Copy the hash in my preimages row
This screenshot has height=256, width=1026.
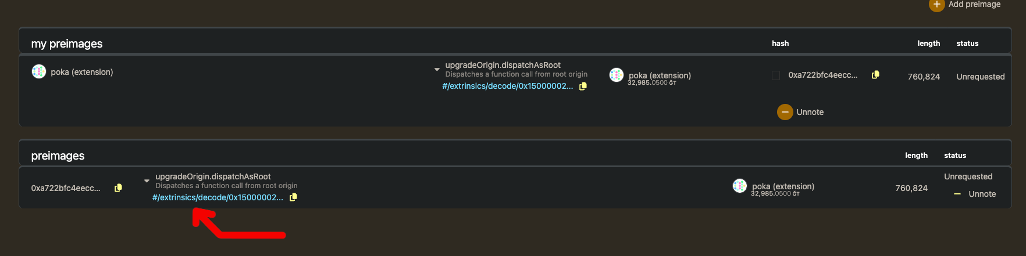pos(875,75)
